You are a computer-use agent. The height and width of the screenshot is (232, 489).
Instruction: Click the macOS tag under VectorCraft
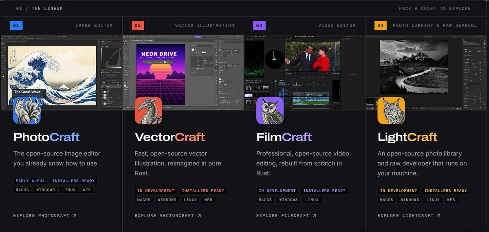[x=144, y=200]
